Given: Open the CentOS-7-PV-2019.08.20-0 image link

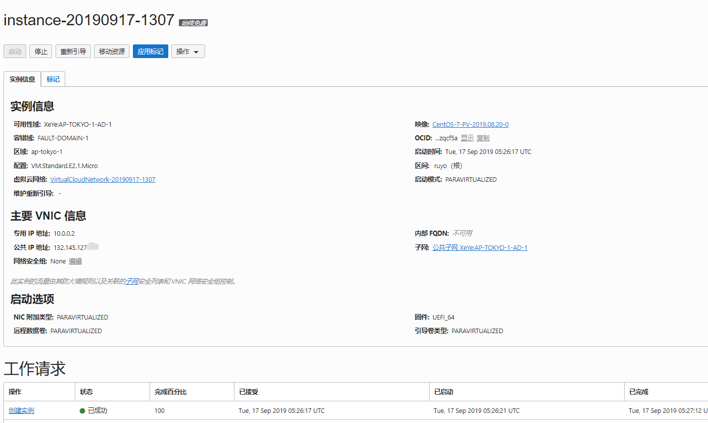Looking at the screenshot, I should coord(470,124).
